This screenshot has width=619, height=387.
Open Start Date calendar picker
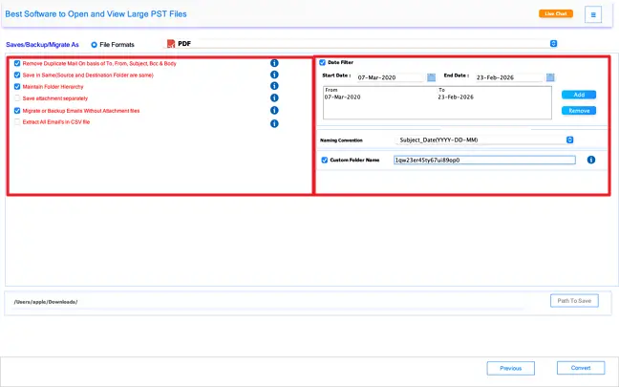pos(431,76)
